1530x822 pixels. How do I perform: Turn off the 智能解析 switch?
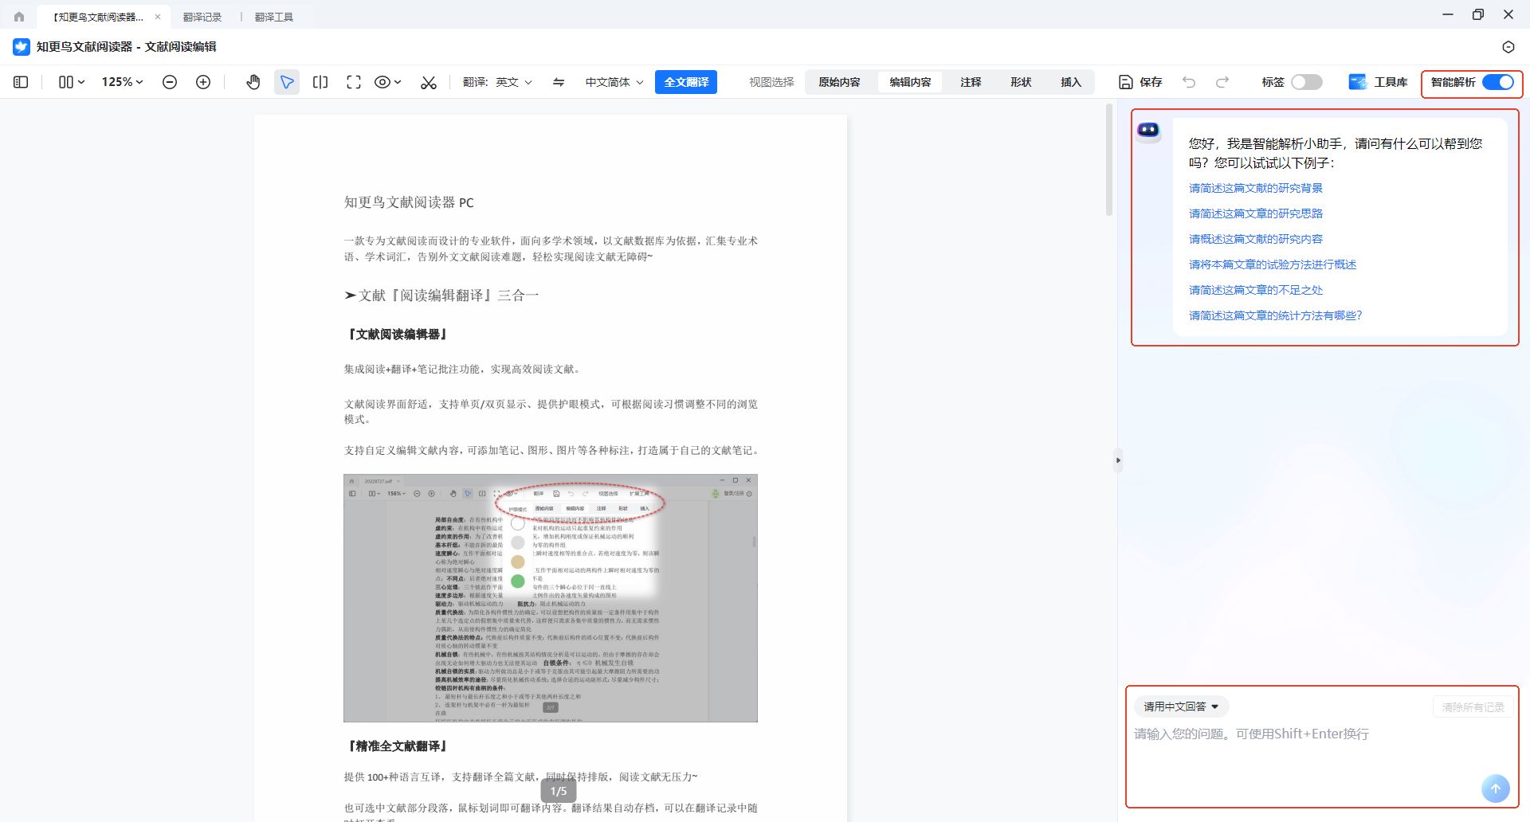1498,82
